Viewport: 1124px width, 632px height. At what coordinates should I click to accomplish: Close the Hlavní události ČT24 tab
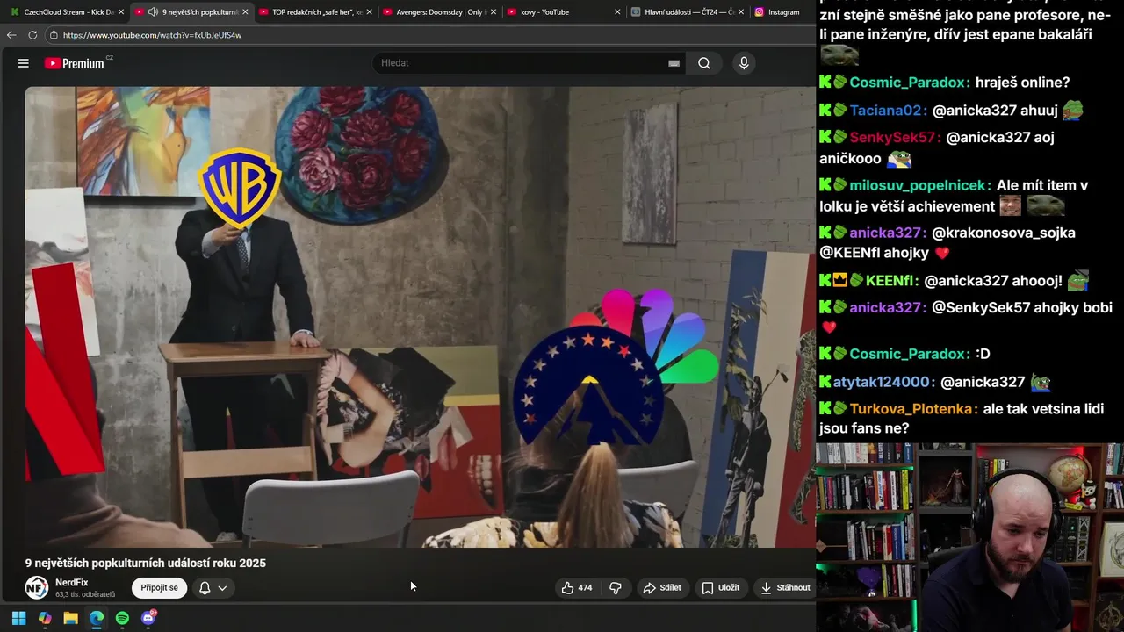tap(742, 12)
